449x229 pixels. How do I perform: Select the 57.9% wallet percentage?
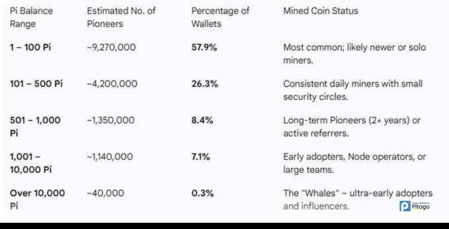[x=205, y=48]
